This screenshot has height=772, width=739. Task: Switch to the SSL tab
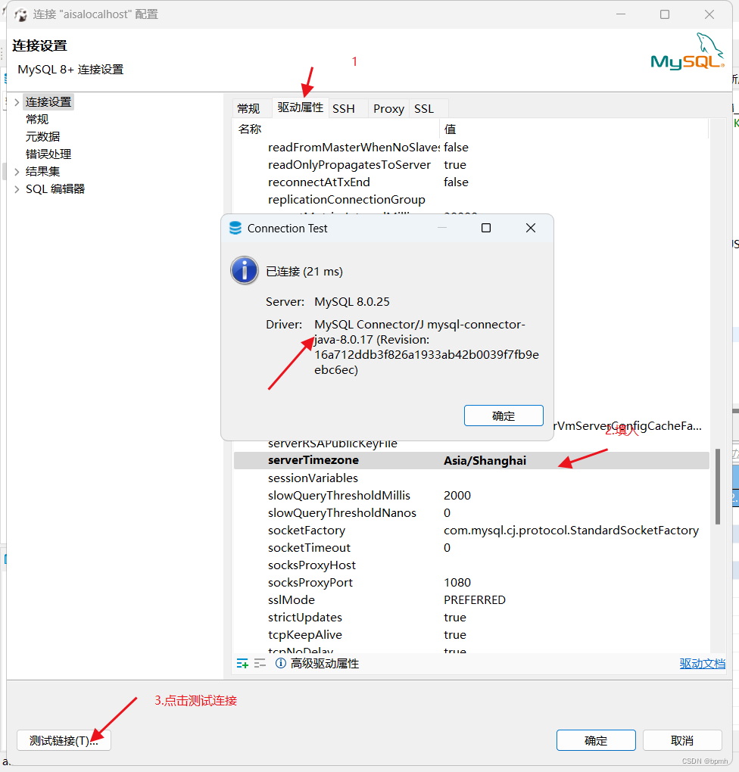[423, 108]
